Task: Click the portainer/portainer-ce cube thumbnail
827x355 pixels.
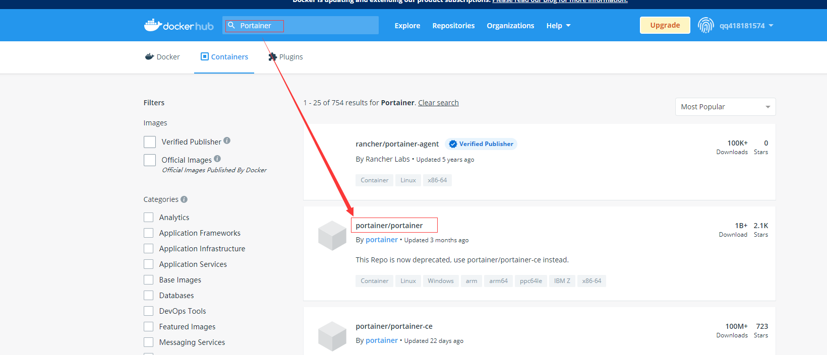Action: tap(332, 336)
